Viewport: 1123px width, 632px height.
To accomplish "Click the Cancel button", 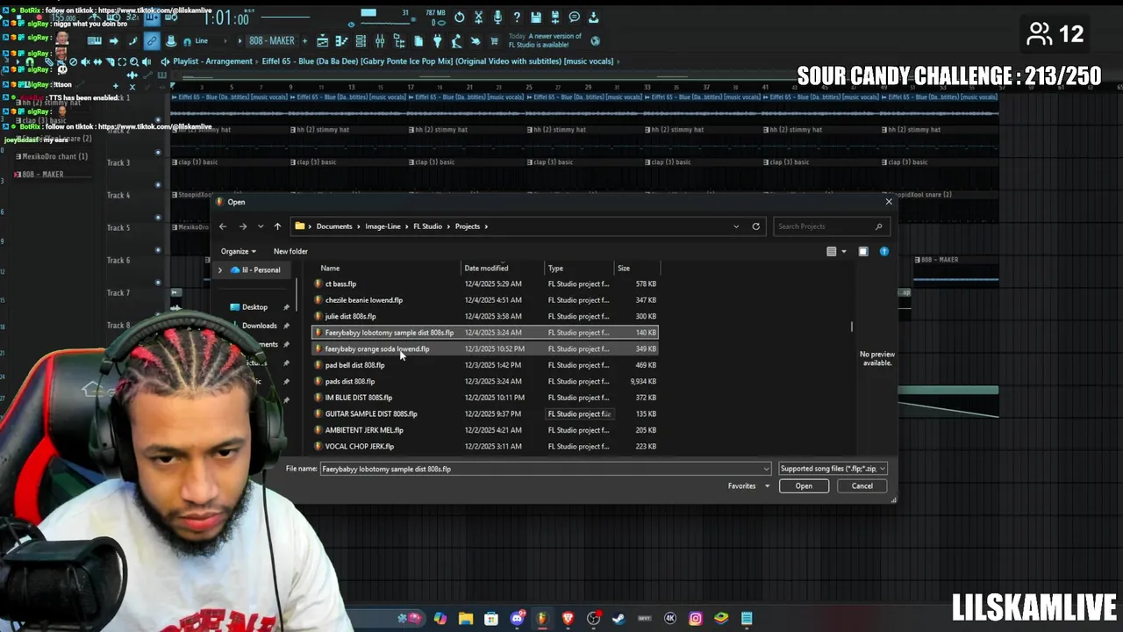I will point(862,486).
